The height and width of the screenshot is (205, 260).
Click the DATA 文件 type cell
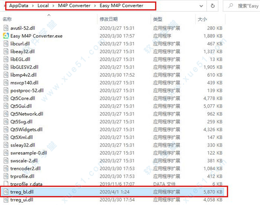[x=164, y=184]
